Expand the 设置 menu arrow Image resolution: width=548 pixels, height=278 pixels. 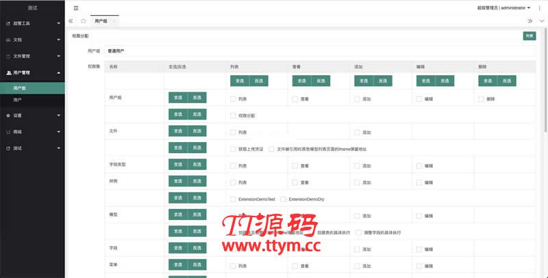[x=59, y=115]
